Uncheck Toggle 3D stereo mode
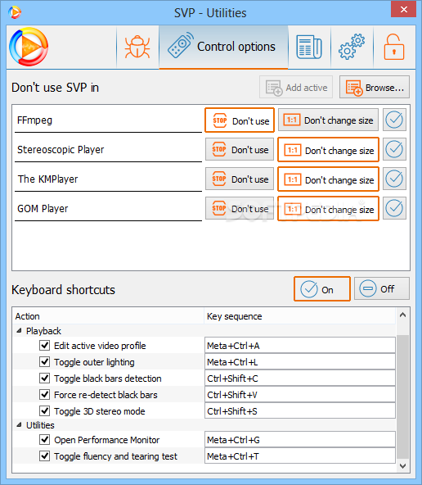The image size is (422, 485). [x=45, y=410]
